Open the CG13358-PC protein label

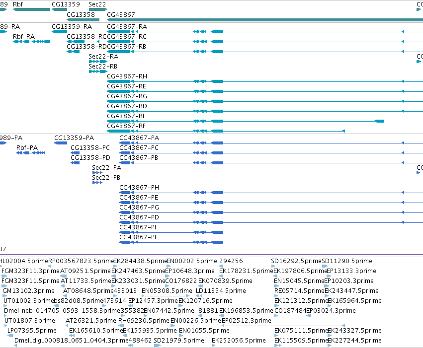[90, 148]
